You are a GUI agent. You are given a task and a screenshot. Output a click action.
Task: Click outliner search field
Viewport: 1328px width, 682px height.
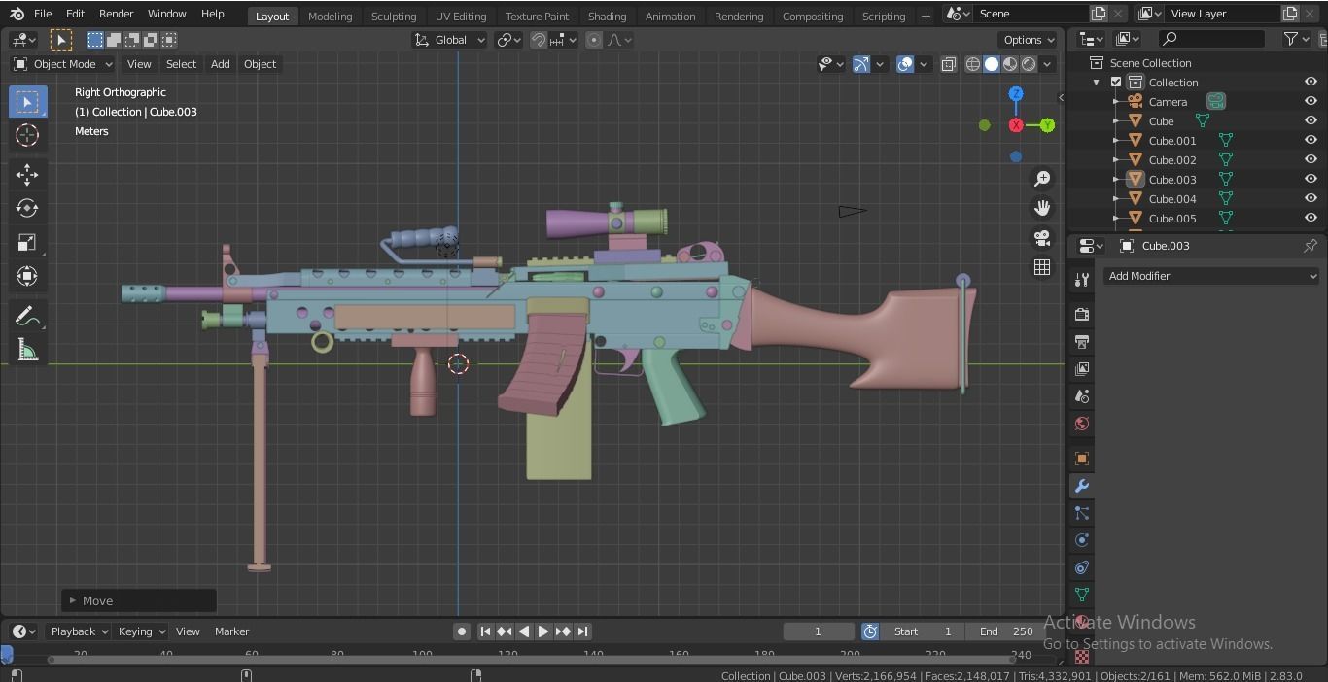pyautogui.click(x=1211, y=39)
